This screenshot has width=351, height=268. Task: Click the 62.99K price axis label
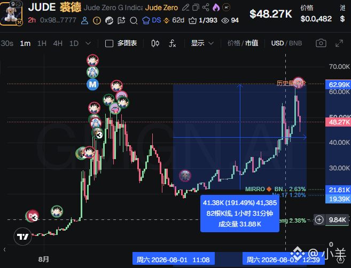coord(339,84)
